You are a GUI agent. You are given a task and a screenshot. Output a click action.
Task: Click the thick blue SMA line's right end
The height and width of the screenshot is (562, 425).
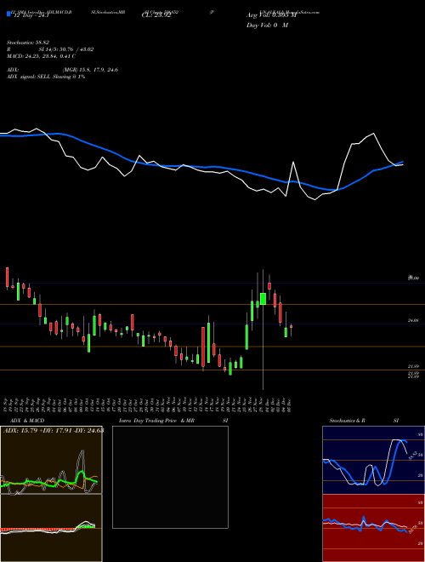[402, 162]
